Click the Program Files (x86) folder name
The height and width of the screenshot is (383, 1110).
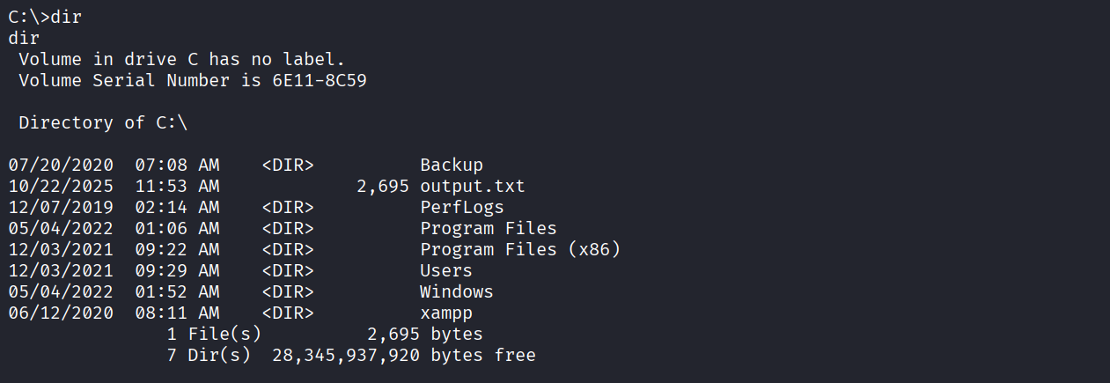520,249
